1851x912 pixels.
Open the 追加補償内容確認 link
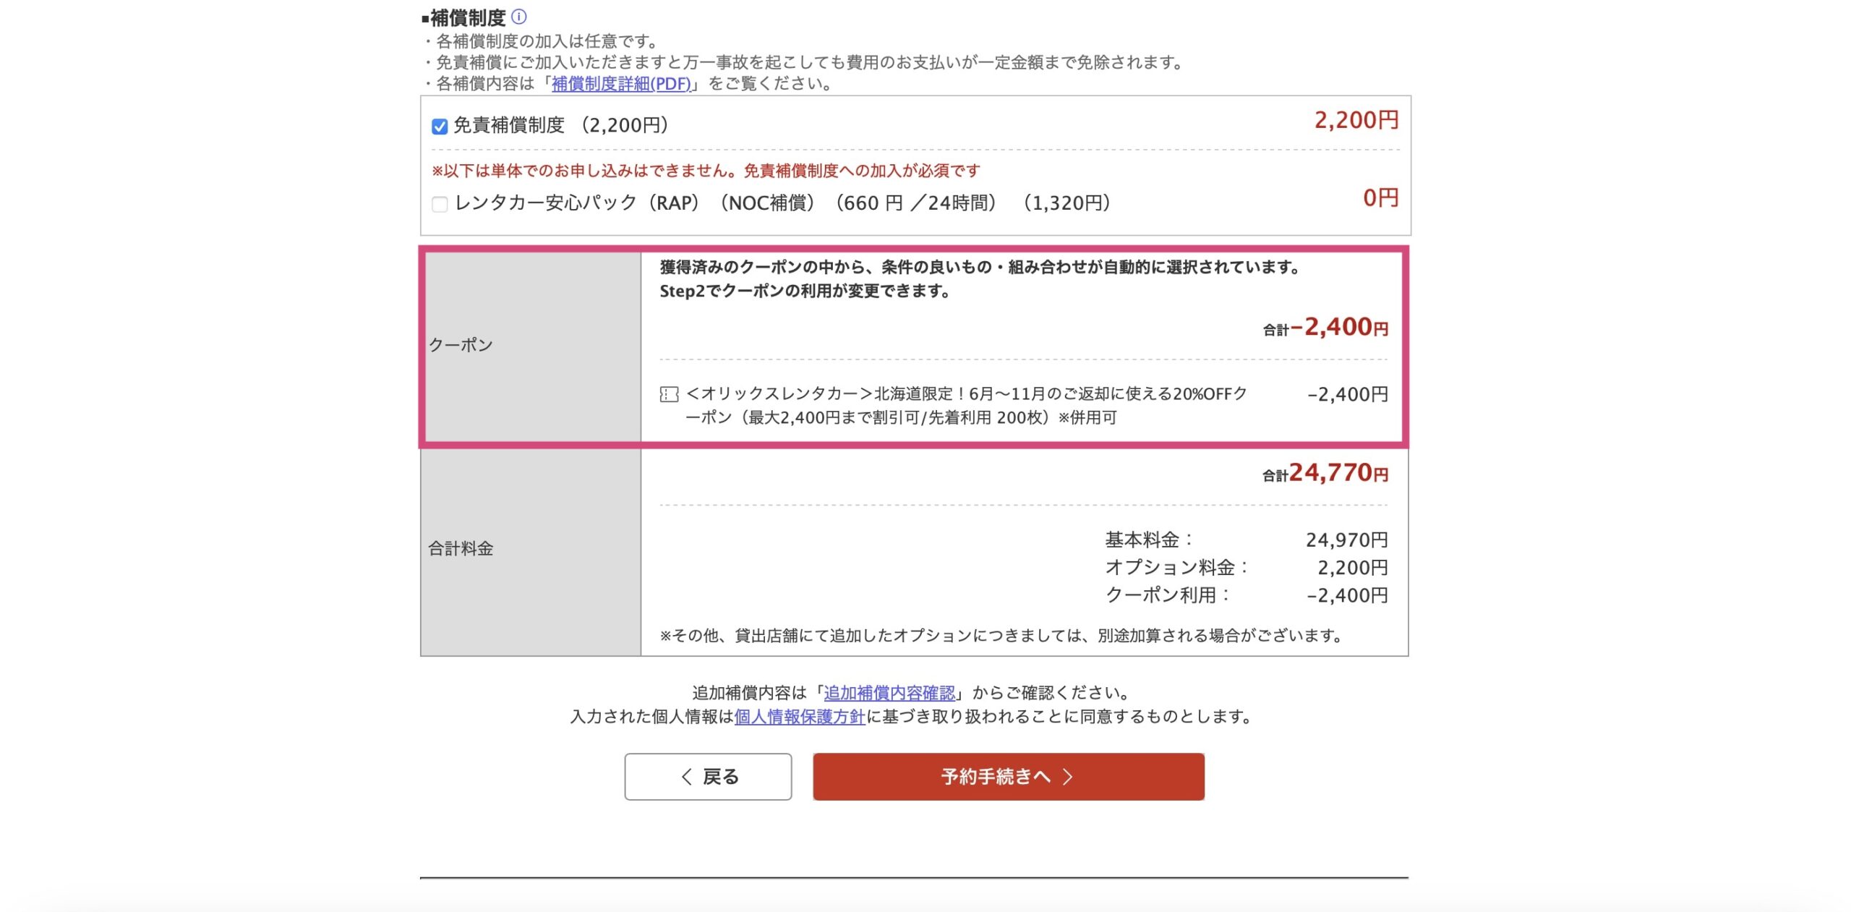pyautogui.click(x=889, y=693)
